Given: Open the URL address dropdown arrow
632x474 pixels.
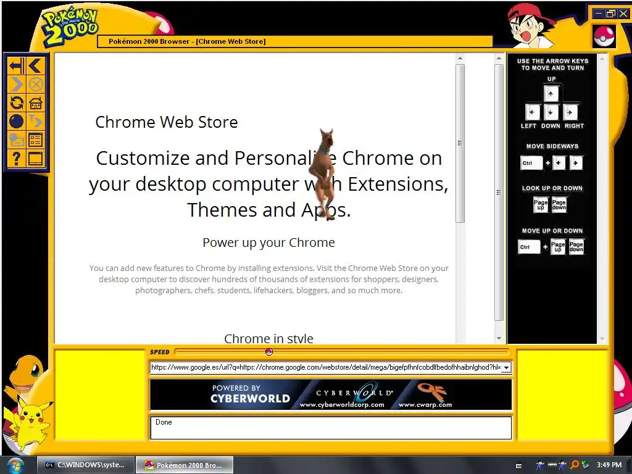Looking at the screenshot, I should [506, 367].
